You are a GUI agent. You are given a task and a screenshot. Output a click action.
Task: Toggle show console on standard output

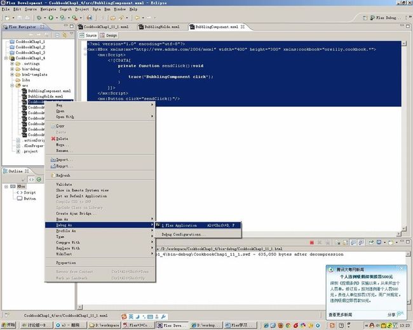[x=353, y=242]
